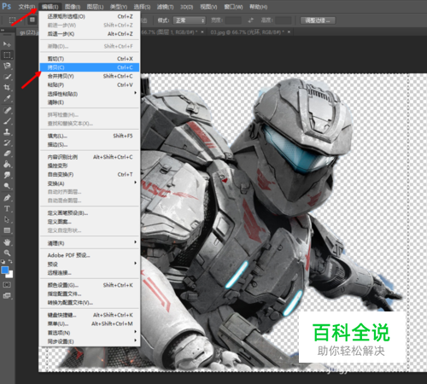
Task: Open the foreground blue color swatch
Action: [5, 270]
